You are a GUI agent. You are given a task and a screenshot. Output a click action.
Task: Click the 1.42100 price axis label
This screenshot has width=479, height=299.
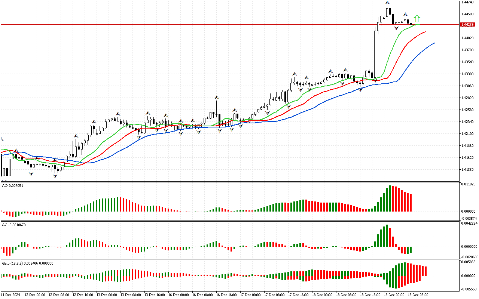(x=467, y=134)
